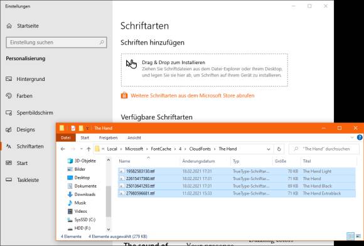Open recent locations dropdown arrow

point(81,149)
